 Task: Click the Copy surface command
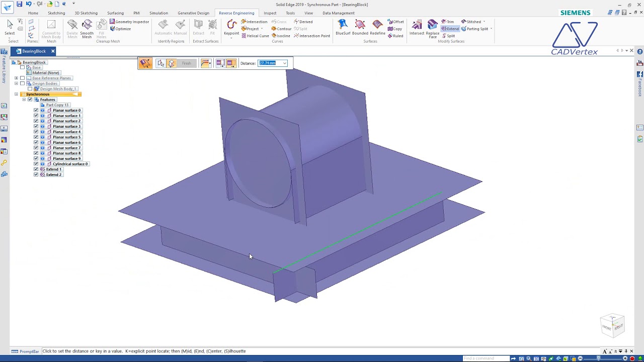coord(395,29)
